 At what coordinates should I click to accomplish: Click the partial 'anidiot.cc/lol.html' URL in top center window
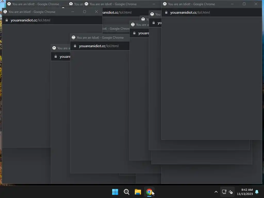(117, 12)
